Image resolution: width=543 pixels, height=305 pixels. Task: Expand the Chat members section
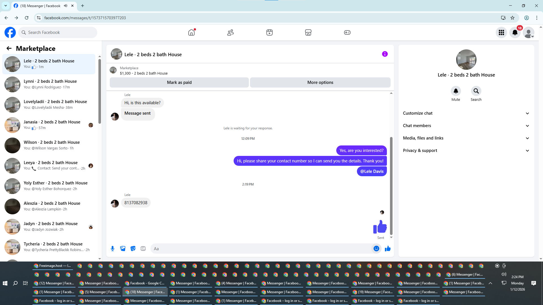coord(466,126)
